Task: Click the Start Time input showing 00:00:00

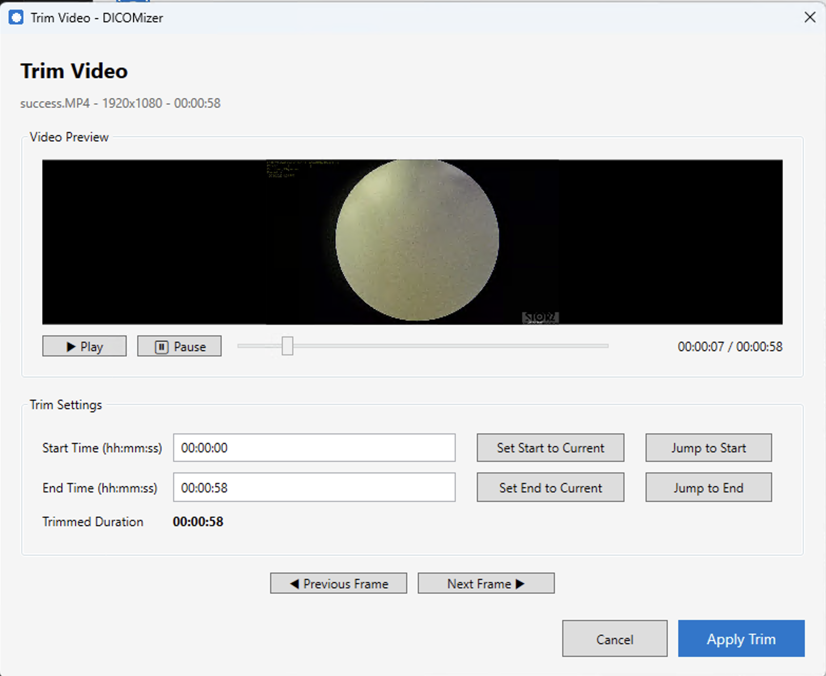Action: (313, 448)
